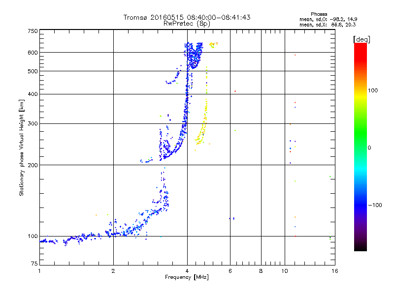Click the '10' frequency tick label
394x295 pixels.
[x=285, y=271]
